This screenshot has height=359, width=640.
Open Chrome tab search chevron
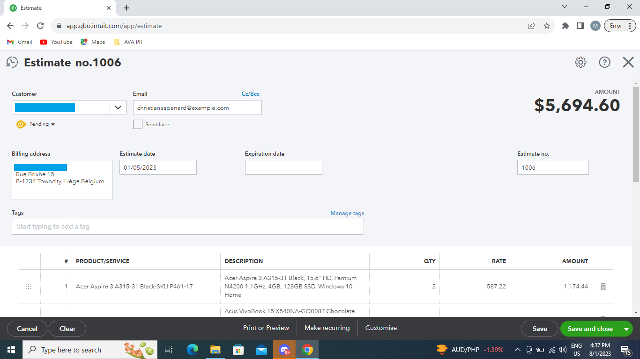[x=565, y=7]
